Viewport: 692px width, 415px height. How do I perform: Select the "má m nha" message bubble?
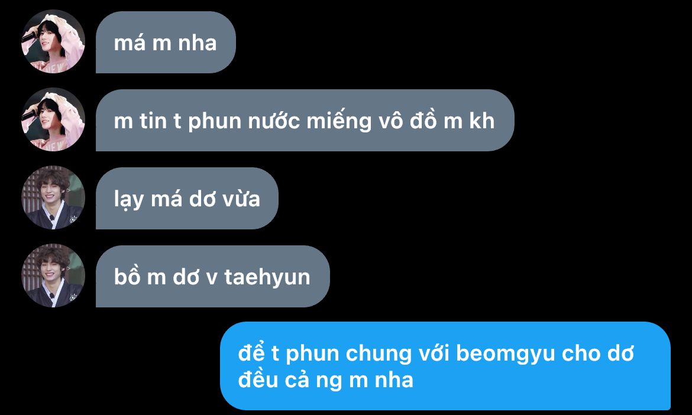[166, 43]
